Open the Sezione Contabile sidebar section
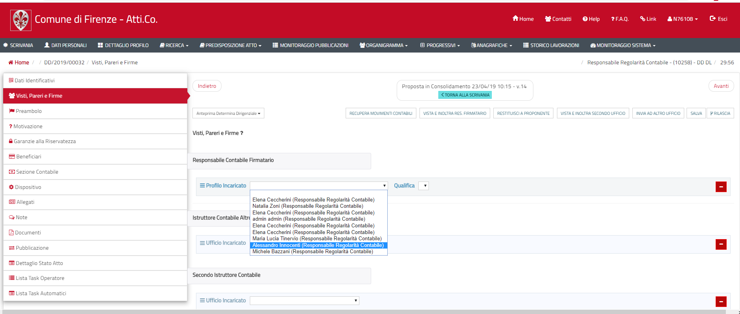The height and width of the screenshot is (314, 740). 37,172
